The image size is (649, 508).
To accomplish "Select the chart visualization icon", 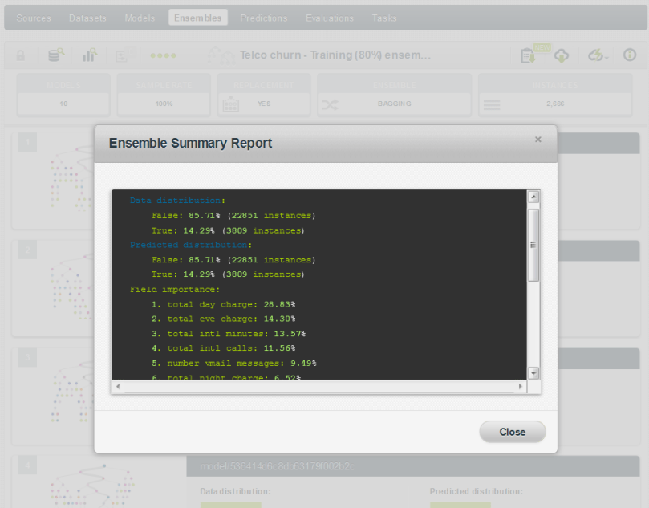I will (90, 55).
